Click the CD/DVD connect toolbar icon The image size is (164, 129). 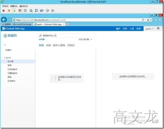pyautogui.click(x=47, y=11)
